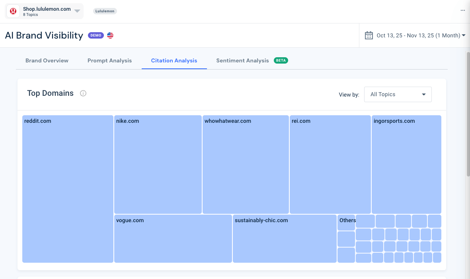Open the ellipsis more options menu
This screenshot has width=470, height=279.
(x=462, y=10)
